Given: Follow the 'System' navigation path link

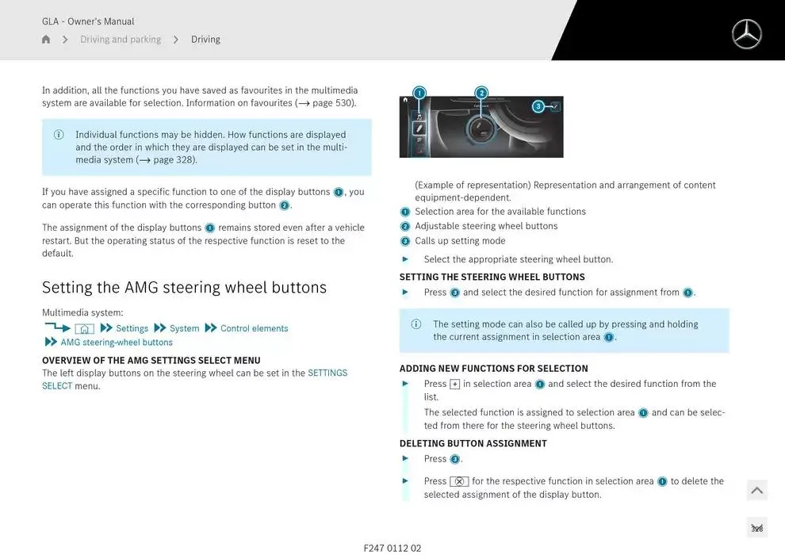Looking at the screenshot, I should (x=184, y=328).
